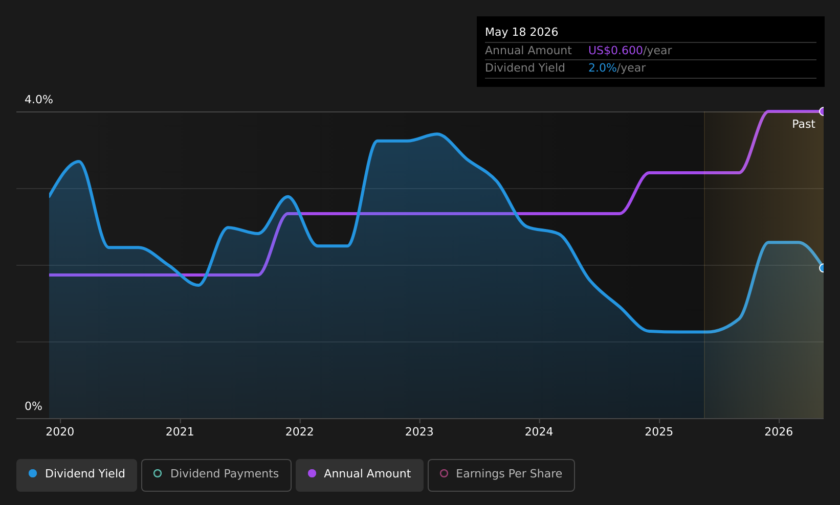
Task: Click the blue Dividend Yield endpoint marker
Action: 823,268
